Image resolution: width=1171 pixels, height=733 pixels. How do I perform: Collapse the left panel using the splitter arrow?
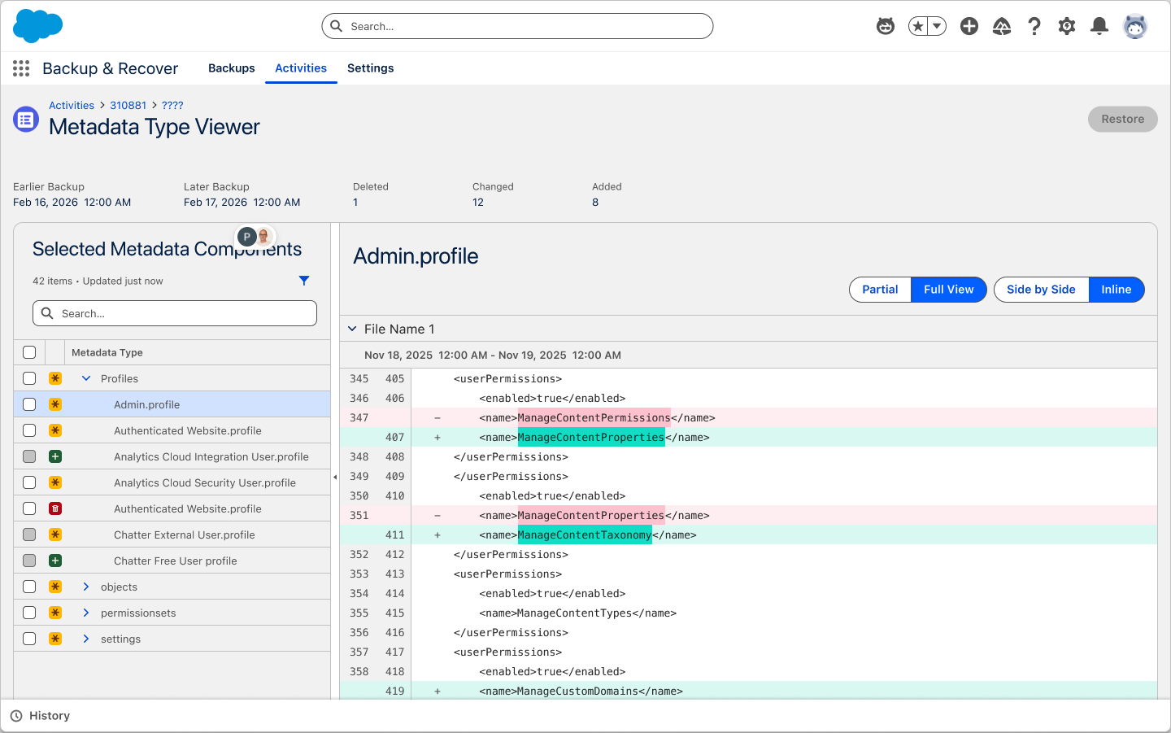click(335, 477)
